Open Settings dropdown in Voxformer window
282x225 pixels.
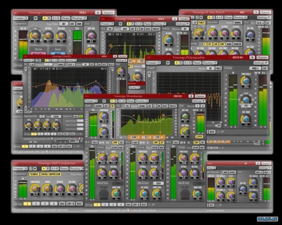[x=182, y=24]
